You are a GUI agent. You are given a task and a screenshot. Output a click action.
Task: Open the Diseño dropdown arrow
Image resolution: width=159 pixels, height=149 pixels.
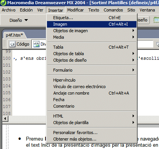click(26, 20)
